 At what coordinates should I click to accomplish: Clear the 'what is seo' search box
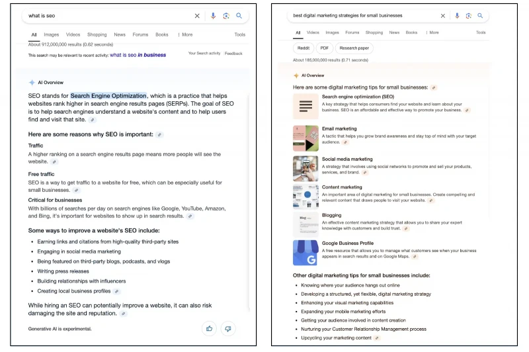[x=197, y=16]
